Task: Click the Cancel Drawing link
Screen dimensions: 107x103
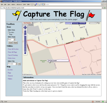Action: 13,55
